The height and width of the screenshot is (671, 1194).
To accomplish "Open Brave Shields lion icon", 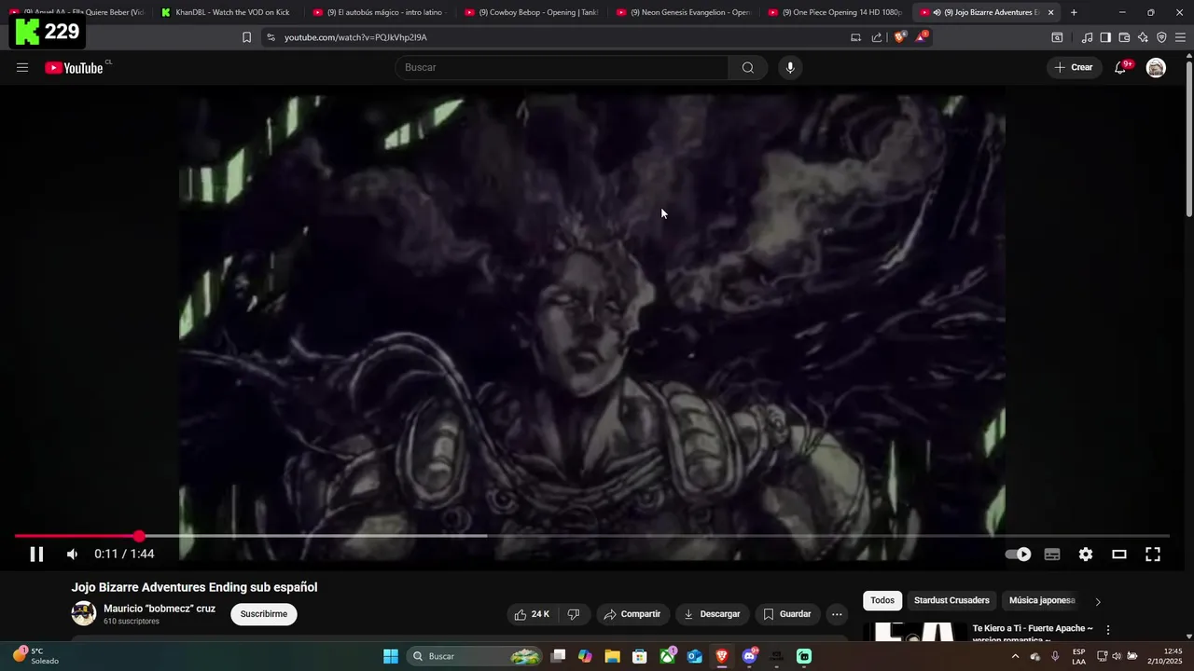I will 899,37.
